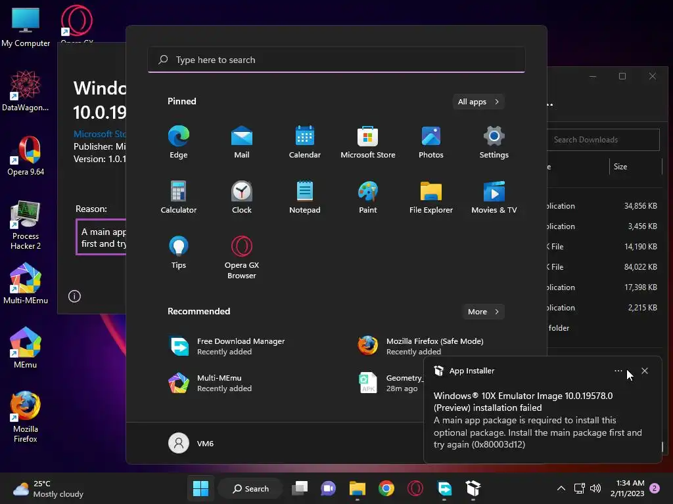Click the Windows Start button
673x504 pixels.
(x=201, y=488)
